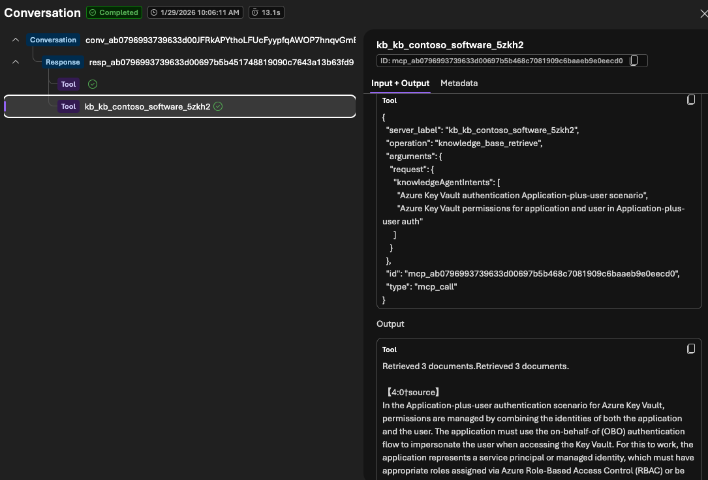
Task: Copy the tool output text block
Action: (691, 349)
